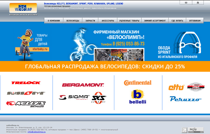The image size is (210, 134).
Task: Open the Trelock brand logo
Action: 26,83
